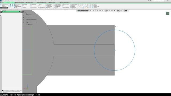171x96 pixels.
Task: Select Переместить по координатам tool
Action: point(58,6)
